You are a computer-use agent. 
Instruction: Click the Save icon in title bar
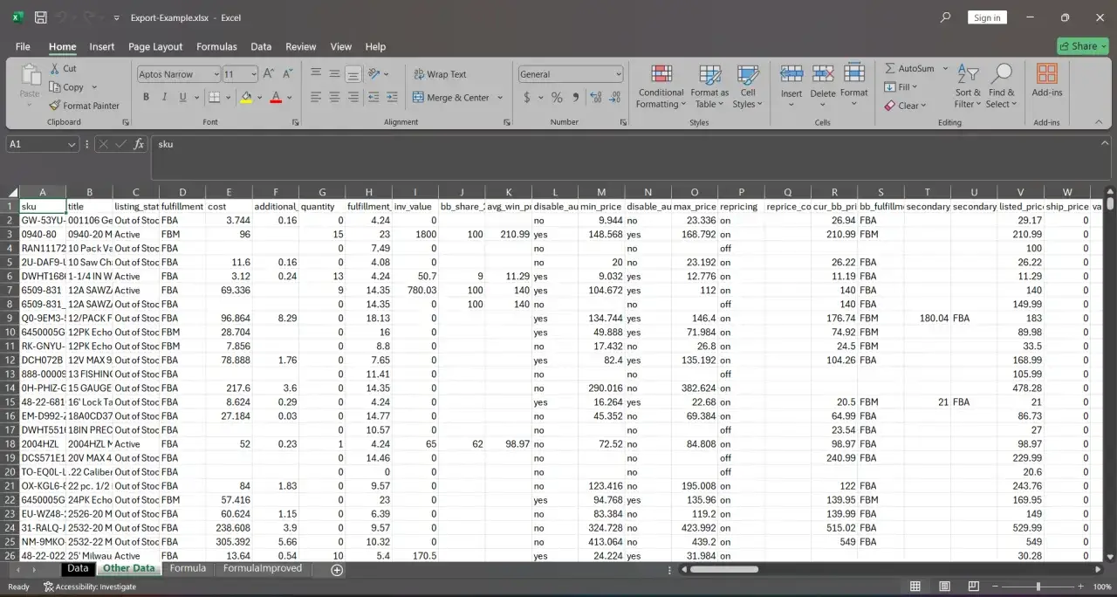40,17
